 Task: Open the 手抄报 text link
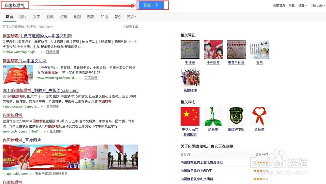(x=190, y=63)
